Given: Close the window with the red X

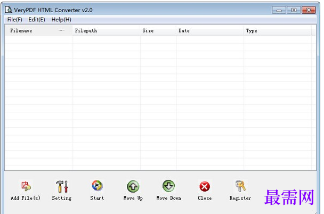Looking at the screenshot, I should coord(309,10).
